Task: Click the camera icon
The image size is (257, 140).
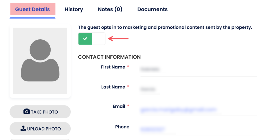Action: pyautogui.click(x=26, y=111)
